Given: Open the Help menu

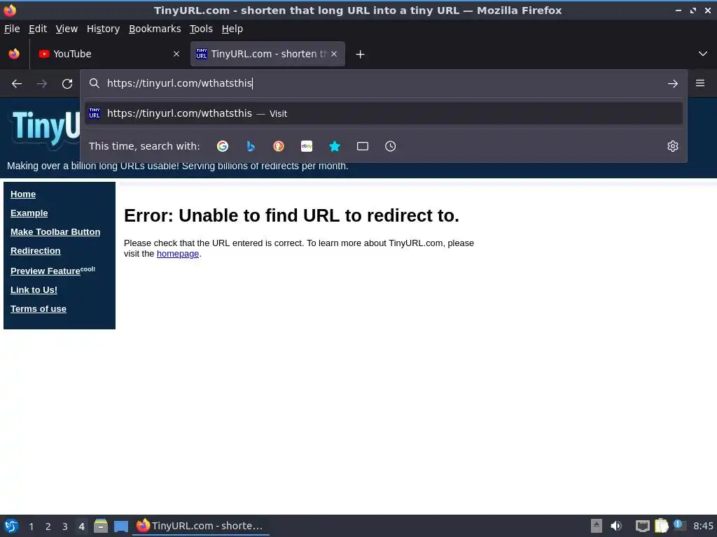Looking at the screenshot, I should pos(232,29).
